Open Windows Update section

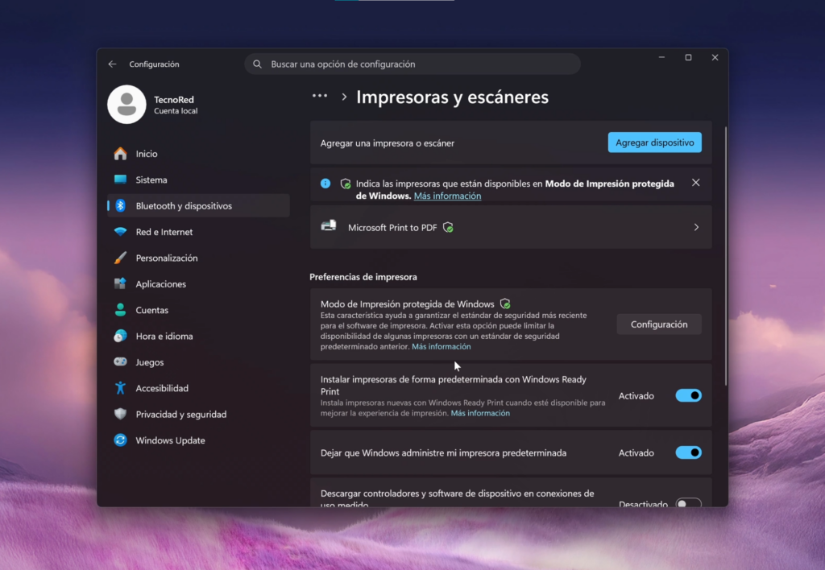198,440
